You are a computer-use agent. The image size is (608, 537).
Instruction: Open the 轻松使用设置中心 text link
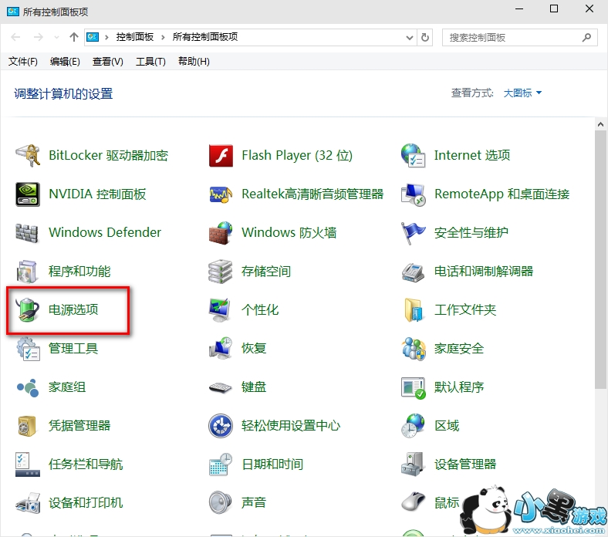pyautogui.click(x=291, y=426)
